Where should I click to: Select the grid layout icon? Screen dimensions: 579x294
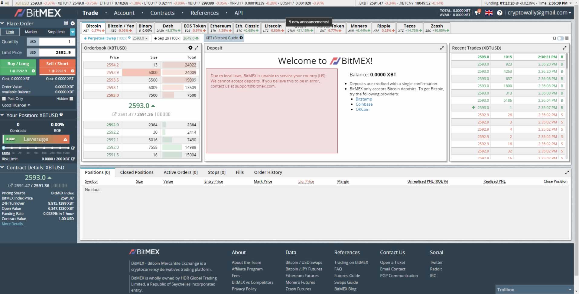567,38
